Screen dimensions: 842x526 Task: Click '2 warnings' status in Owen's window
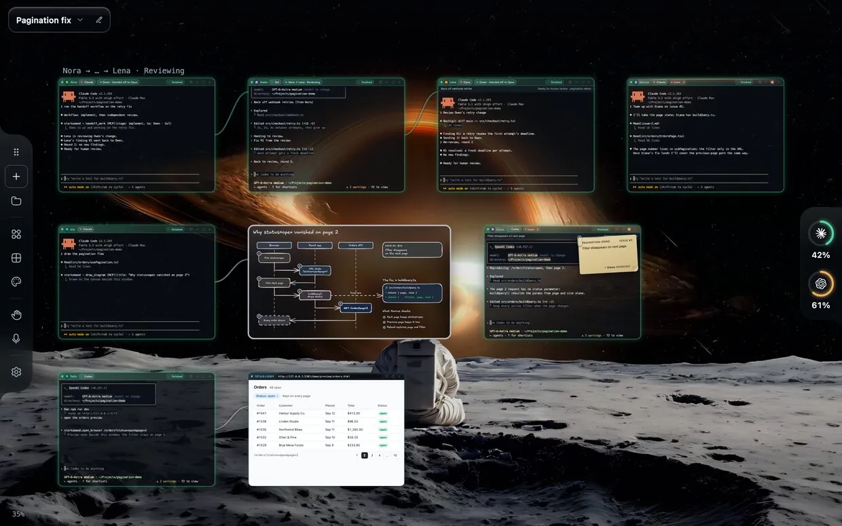coord(356,187)
